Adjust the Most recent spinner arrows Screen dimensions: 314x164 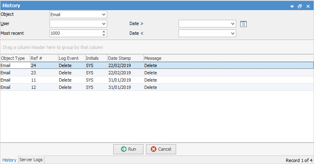tap(104, 34)
